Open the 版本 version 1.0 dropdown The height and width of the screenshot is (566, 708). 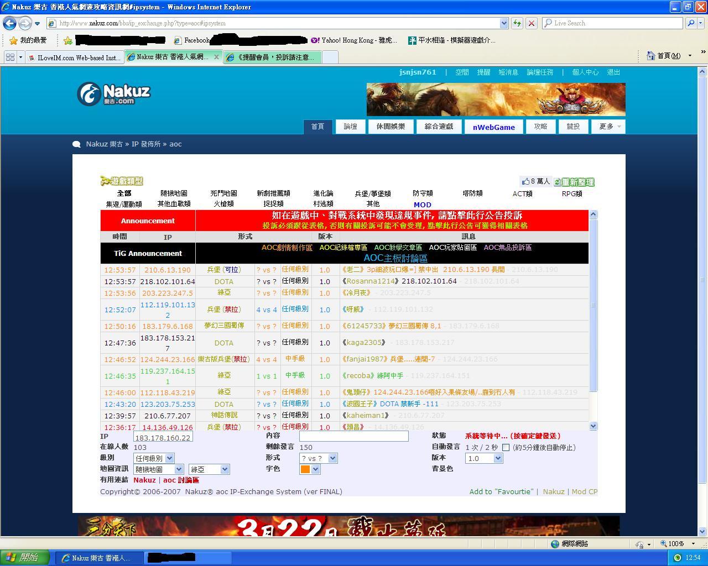click(498, 458)
